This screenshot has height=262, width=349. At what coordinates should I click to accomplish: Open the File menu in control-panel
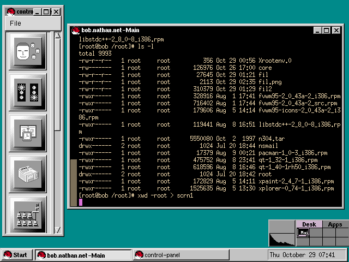pos(16,23)
